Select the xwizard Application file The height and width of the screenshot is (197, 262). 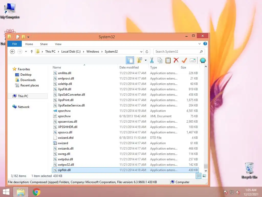click(x=125, y=143)
